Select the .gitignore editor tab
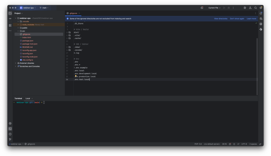 [72, 13]
